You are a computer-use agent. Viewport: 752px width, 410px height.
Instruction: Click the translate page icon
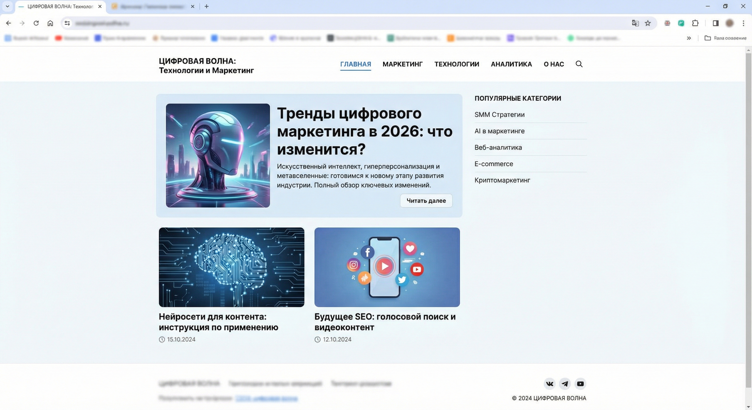coord(635,23)
